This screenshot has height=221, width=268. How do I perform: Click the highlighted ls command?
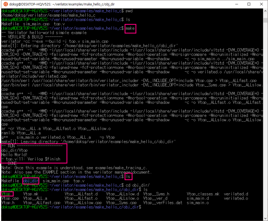click(128, 176)
